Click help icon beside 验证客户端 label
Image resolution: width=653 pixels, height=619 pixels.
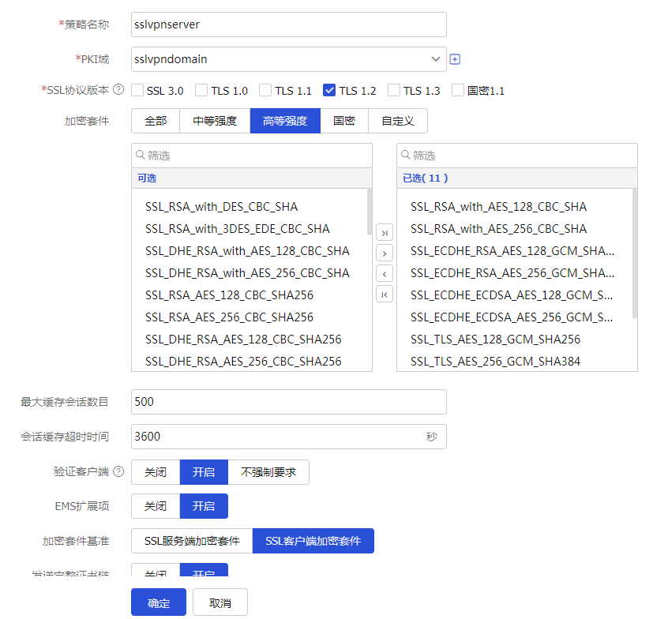point(118,472)
